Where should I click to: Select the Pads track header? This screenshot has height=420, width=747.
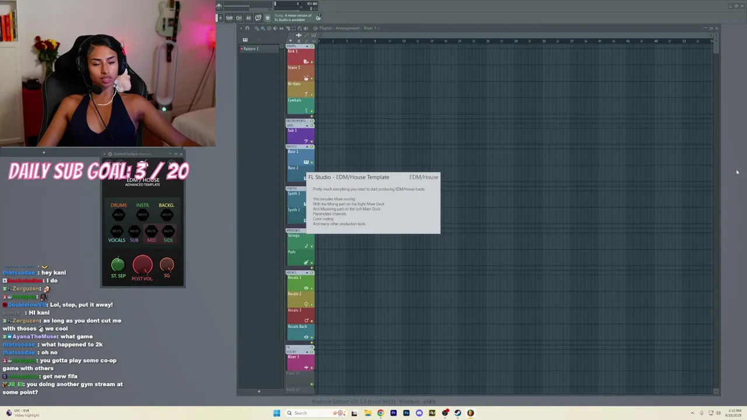pyautogui.click(x=300, y=257)
